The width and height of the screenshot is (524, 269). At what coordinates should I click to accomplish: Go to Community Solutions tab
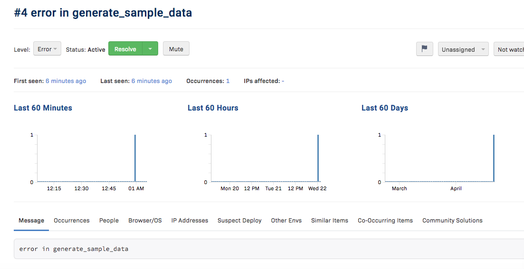click(452, 221)
